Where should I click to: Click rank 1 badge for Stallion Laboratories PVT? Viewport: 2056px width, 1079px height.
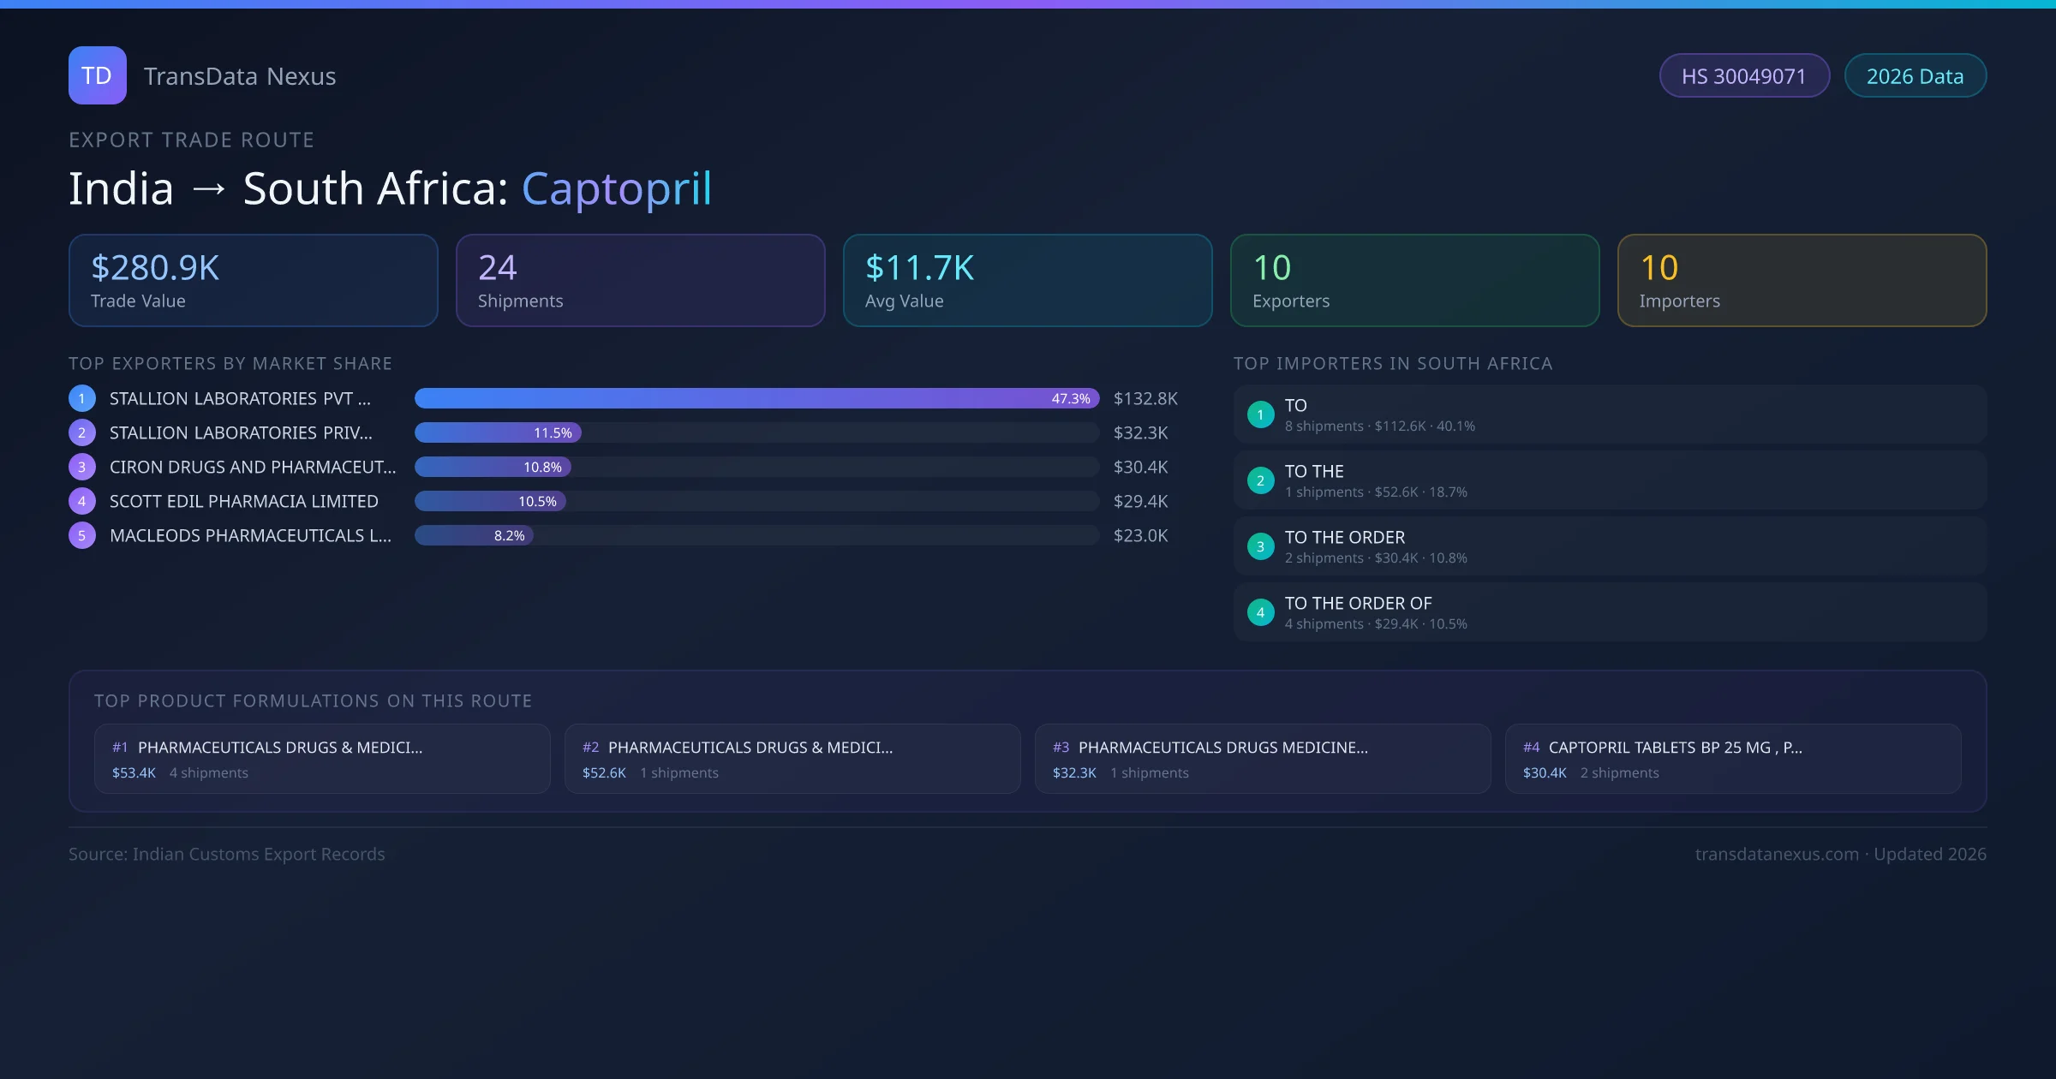click(82, 398)
